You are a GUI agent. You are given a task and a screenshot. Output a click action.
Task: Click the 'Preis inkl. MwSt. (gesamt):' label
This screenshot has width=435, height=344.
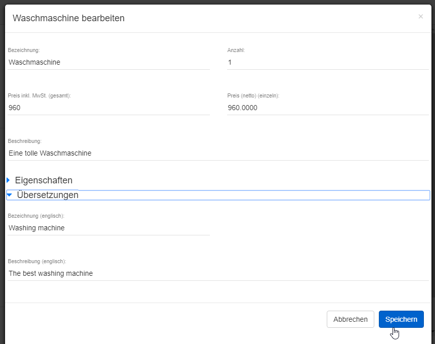tap(39, 95)
